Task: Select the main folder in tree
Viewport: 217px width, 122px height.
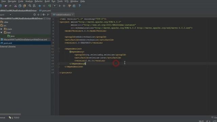Action: pos(9,29)
